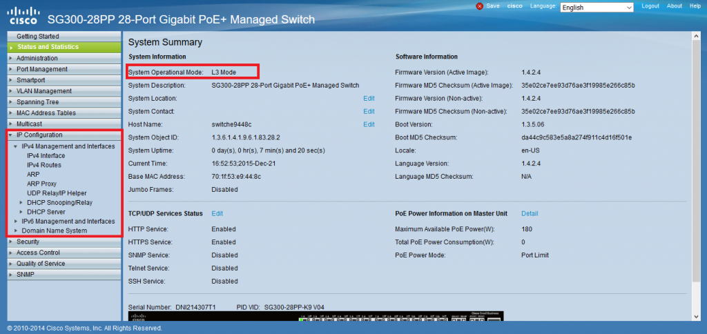Open UDP Relay/IP Helper page

(57, 193)
